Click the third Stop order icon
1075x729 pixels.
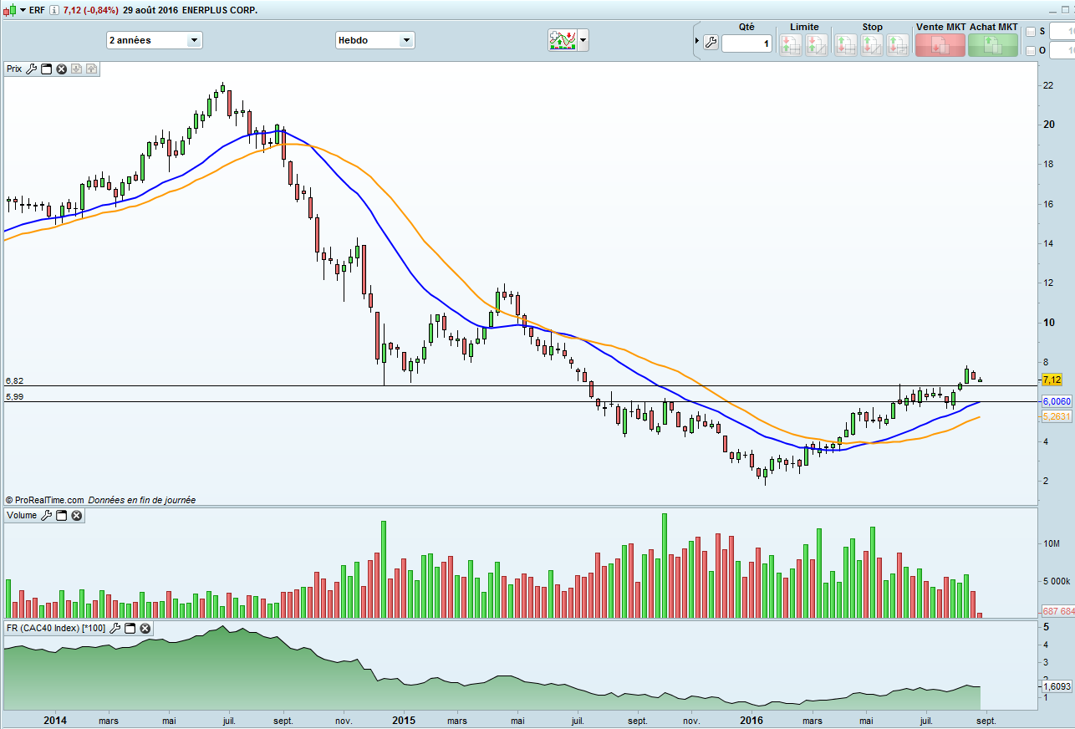(x=898, y=45)
